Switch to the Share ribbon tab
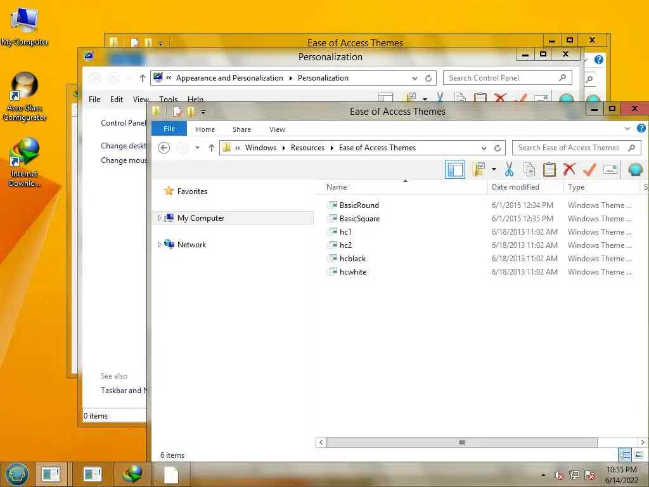 coord(241,129)
